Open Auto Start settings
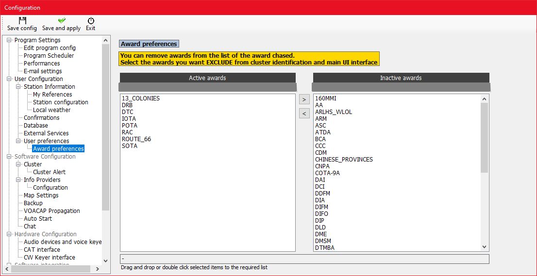 (x=38, y=219)
